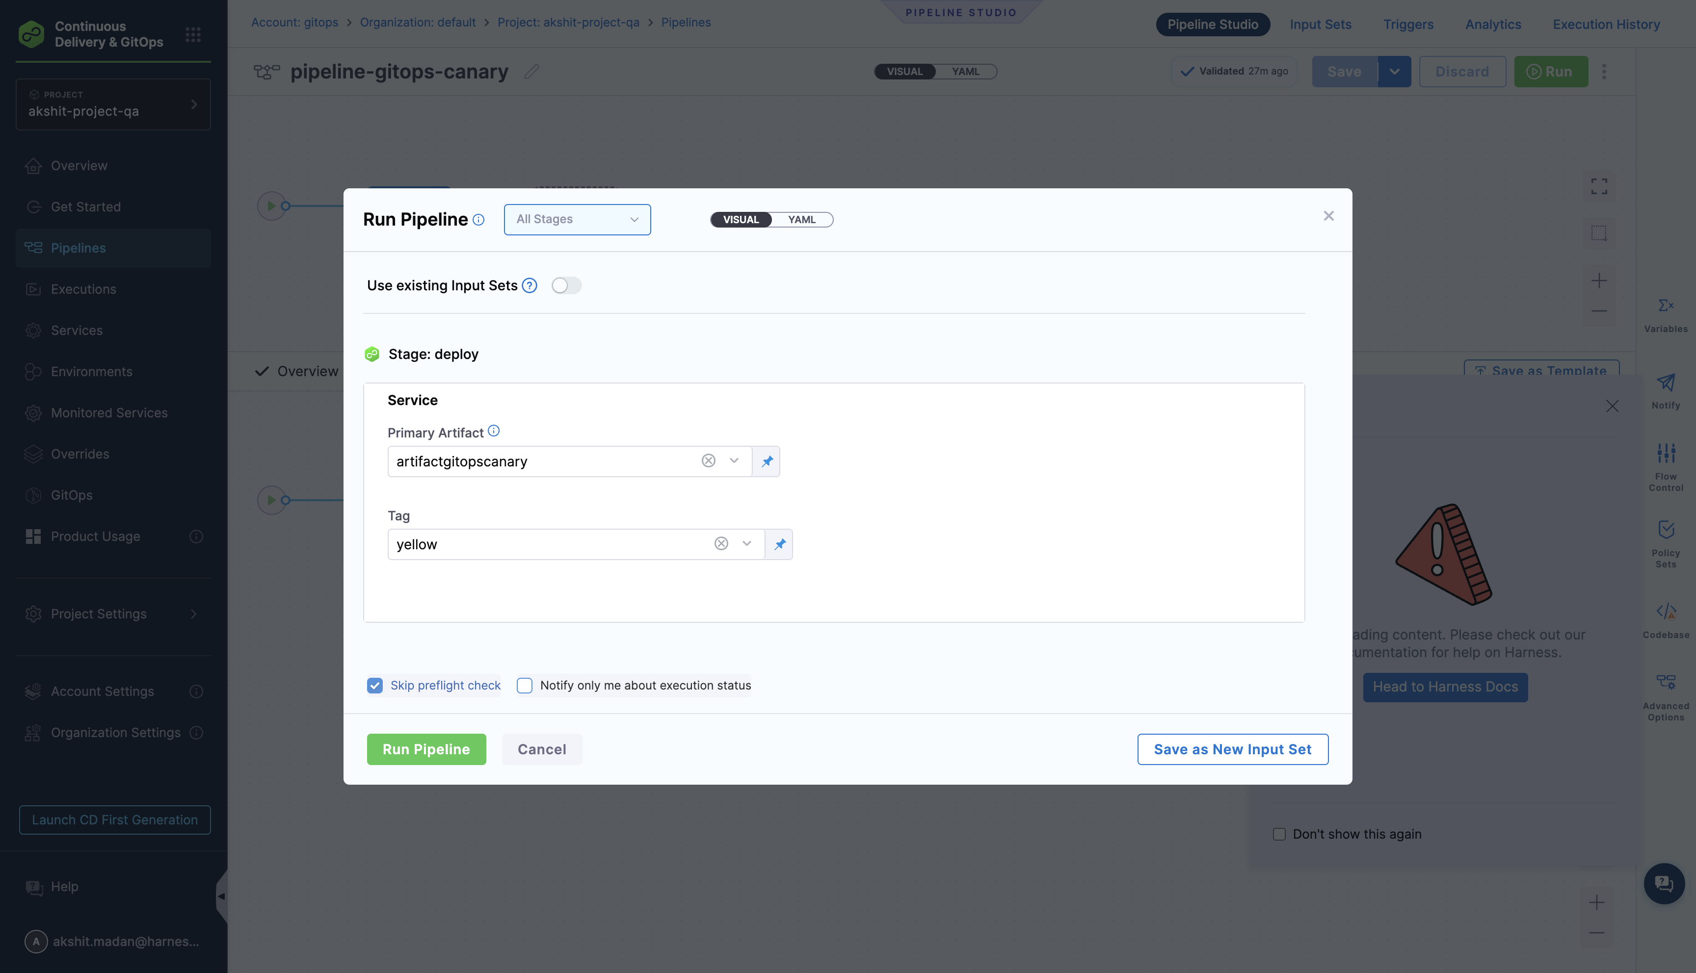
Task: Clear the yellow Tag value
Action: point(720,543)
